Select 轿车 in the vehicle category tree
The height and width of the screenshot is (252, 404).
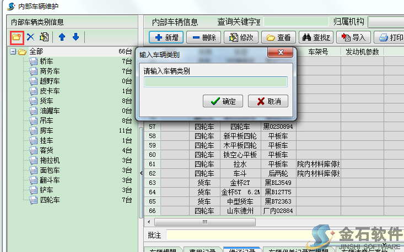click(46, 61)
